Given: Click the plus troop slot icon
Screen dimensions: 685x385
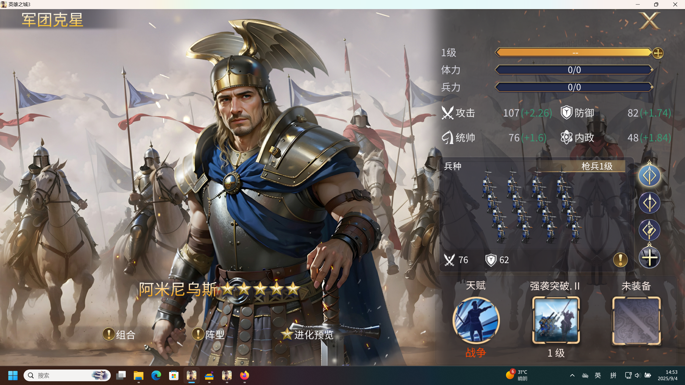Looking at the screenshot, I should [x=649, y=257].
